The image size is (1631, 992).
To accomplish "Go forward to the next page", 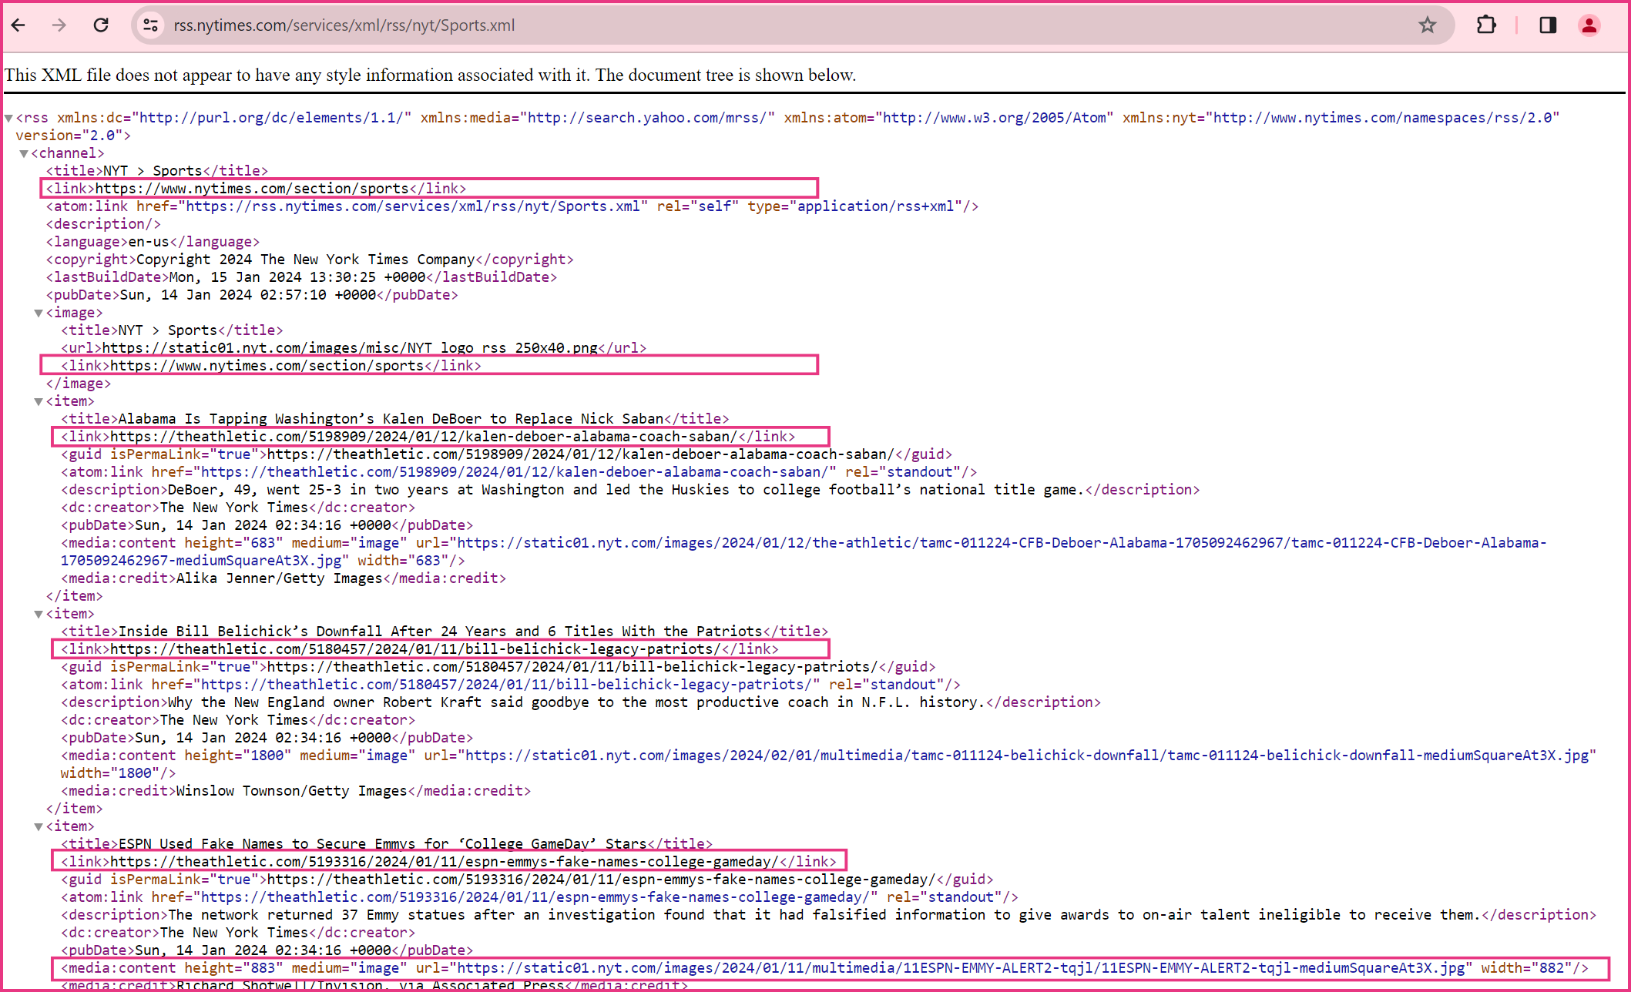I will pyautogui.click(x=59, y=25).
